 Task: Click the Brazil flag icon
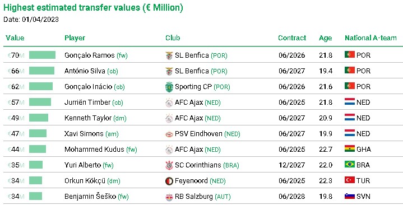[350, 165]
